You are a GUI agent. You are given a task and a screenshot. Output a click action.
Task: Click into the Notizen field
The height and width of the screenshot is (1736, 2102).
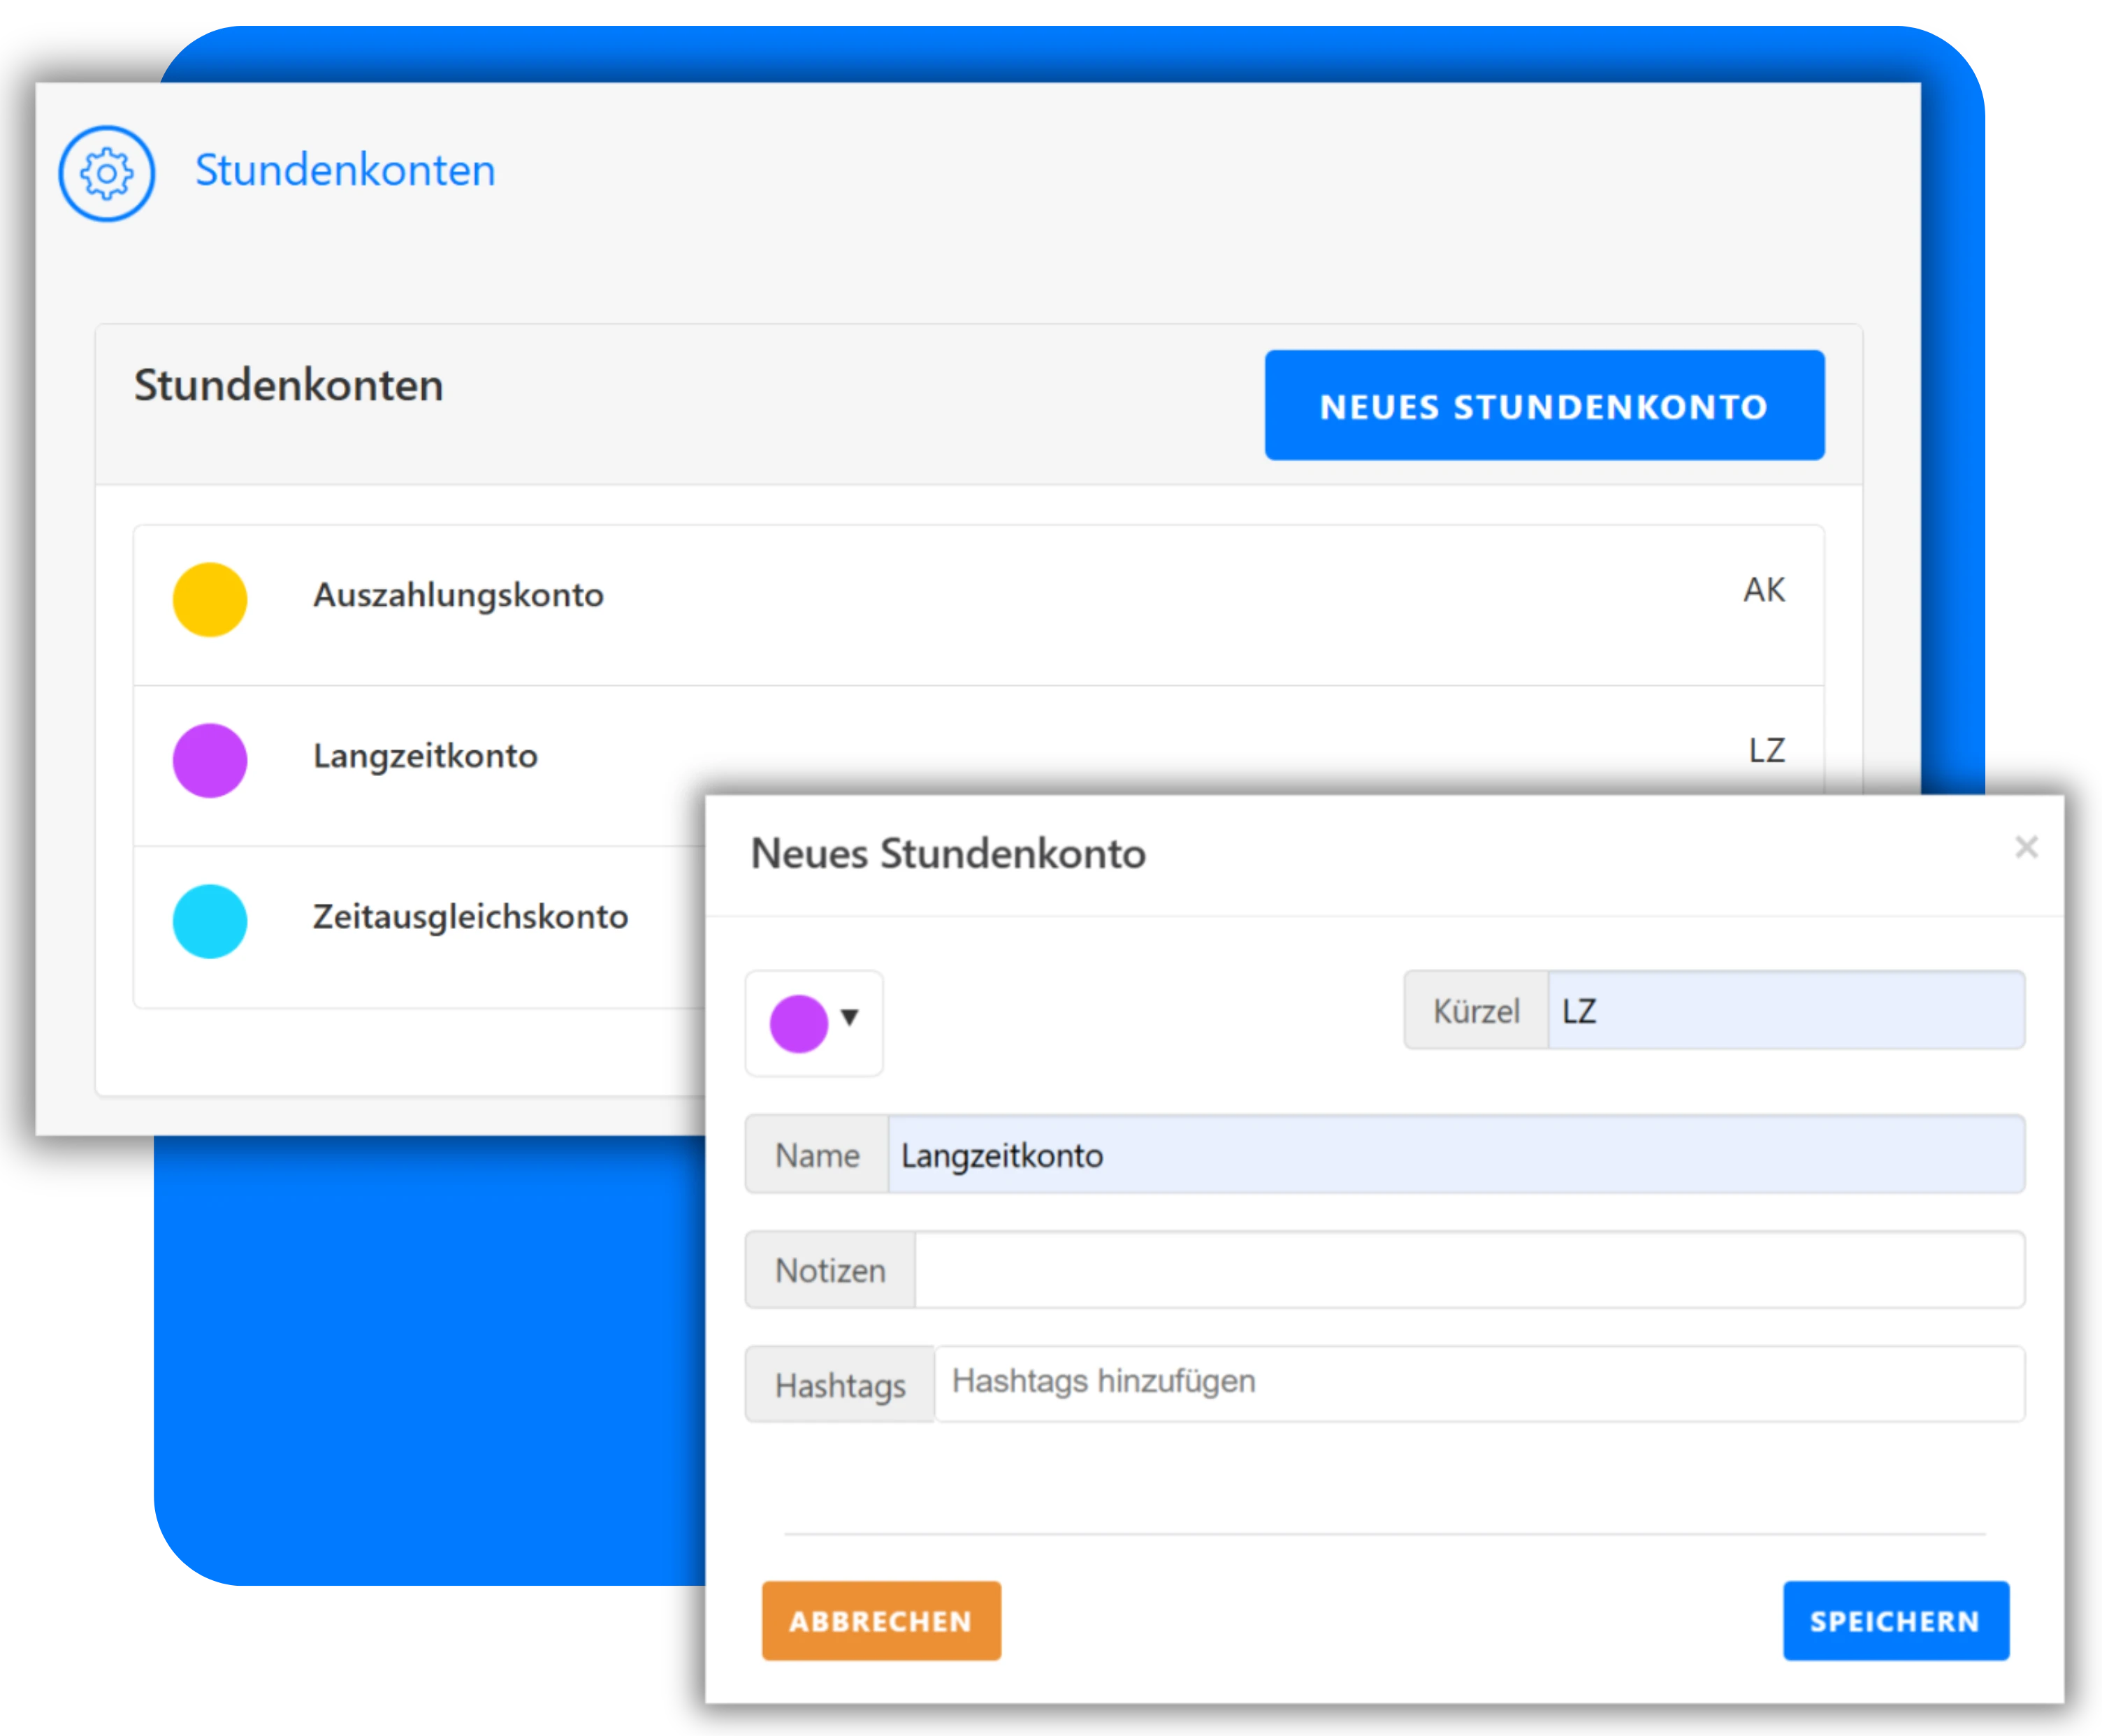point(1470,1270)
